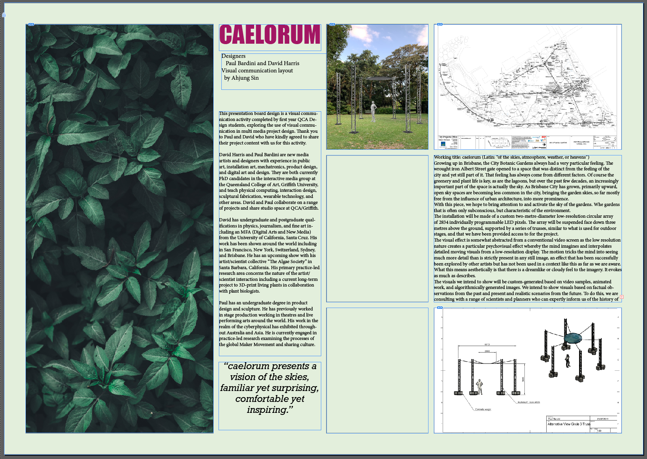Select the green leaves photograph
The height and width of the screenshot is (459, 647).
pos(119,229)
